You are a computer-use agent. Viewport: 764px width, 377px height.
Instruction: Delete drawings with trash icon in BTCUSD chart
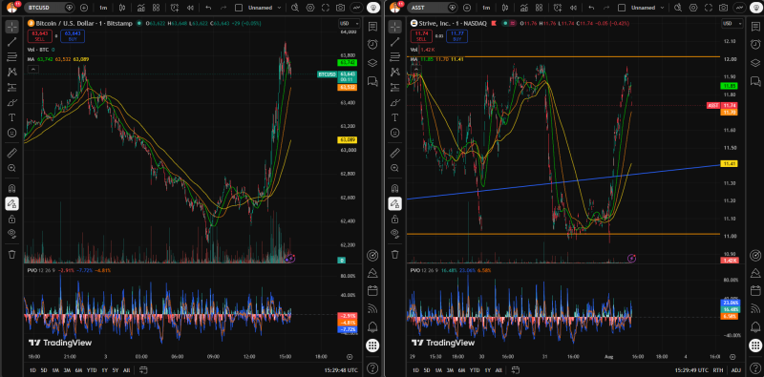click(x=11, y=254)
